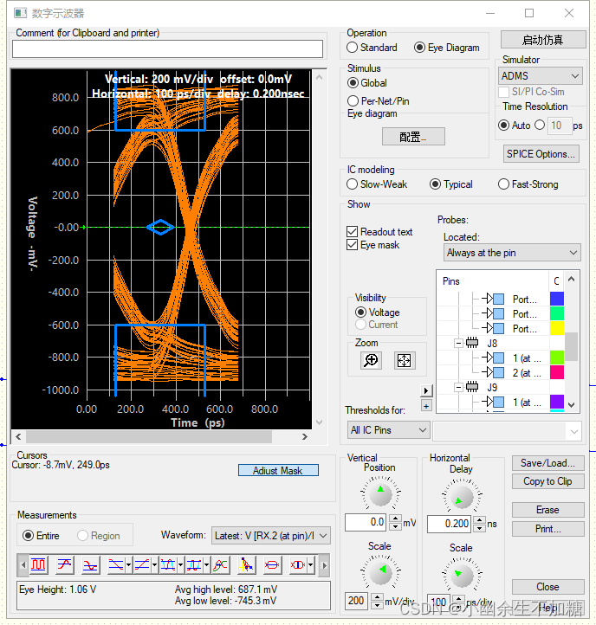Click the J9 chip component icon

click(x=472, y=387)
